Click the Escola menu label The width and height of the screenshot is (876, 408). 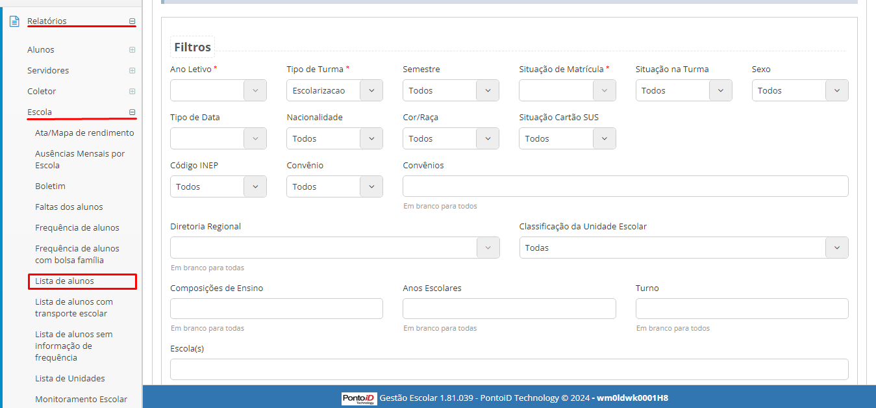(x=40, y=112)
